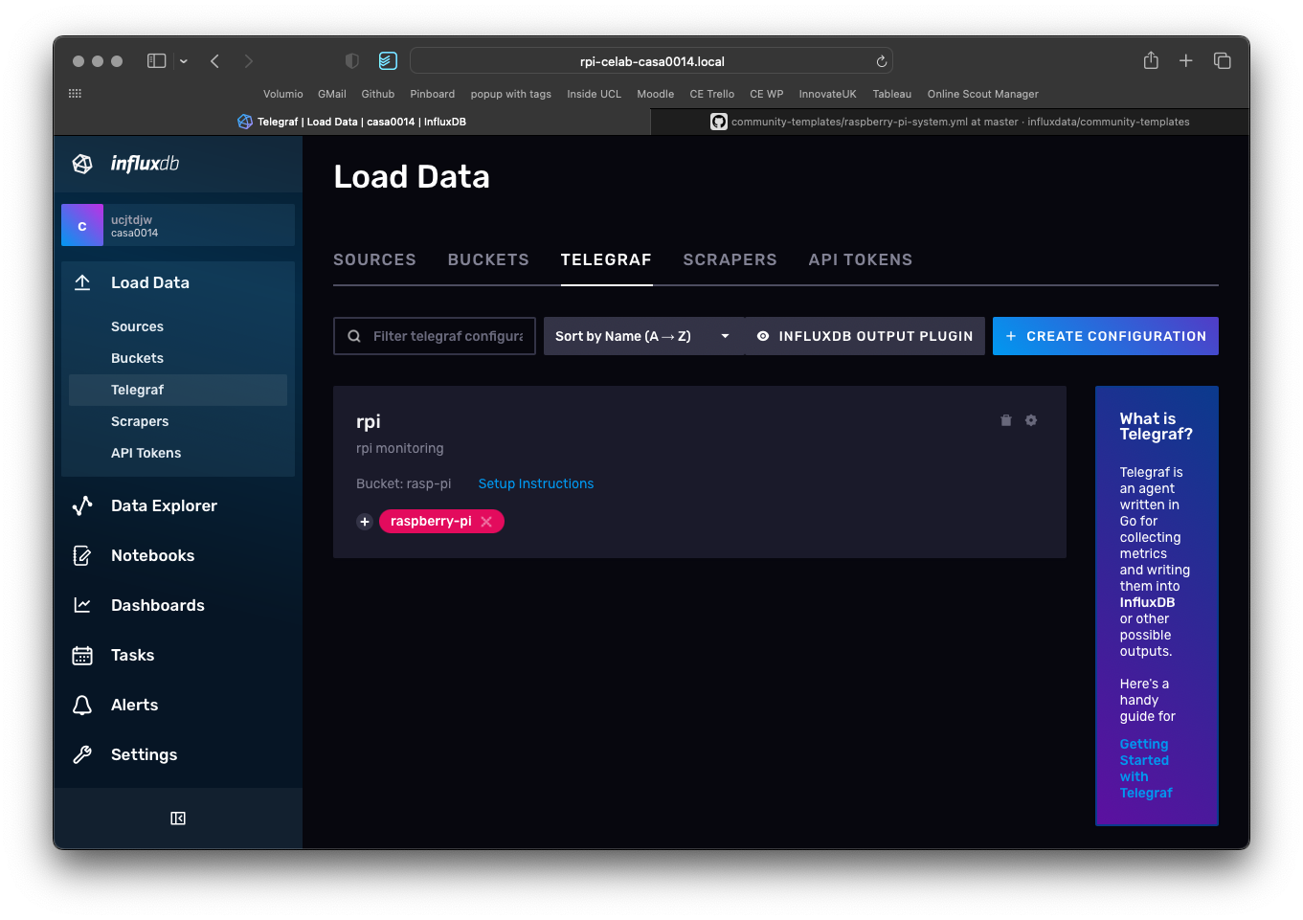Click the rpi monitoring description

pyautogui.click(x=400, y=448)
